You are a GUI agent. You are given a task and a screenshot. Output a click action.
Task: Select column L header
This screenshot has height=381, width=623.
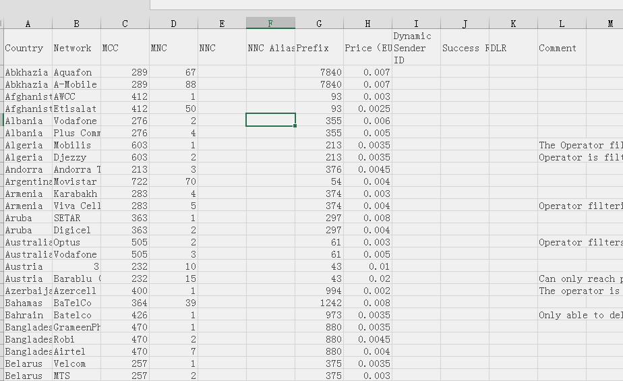[562, 24]
